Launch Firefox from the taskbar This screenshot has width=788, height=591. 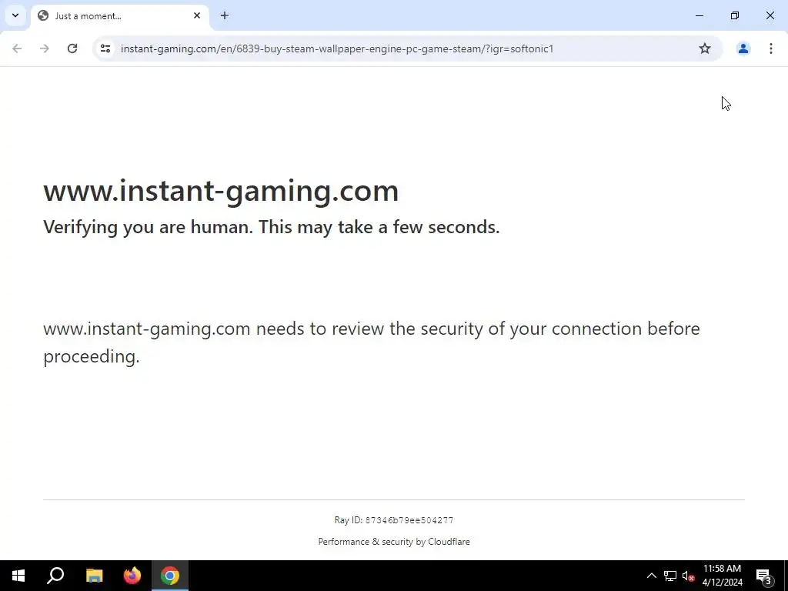point(132,576)
